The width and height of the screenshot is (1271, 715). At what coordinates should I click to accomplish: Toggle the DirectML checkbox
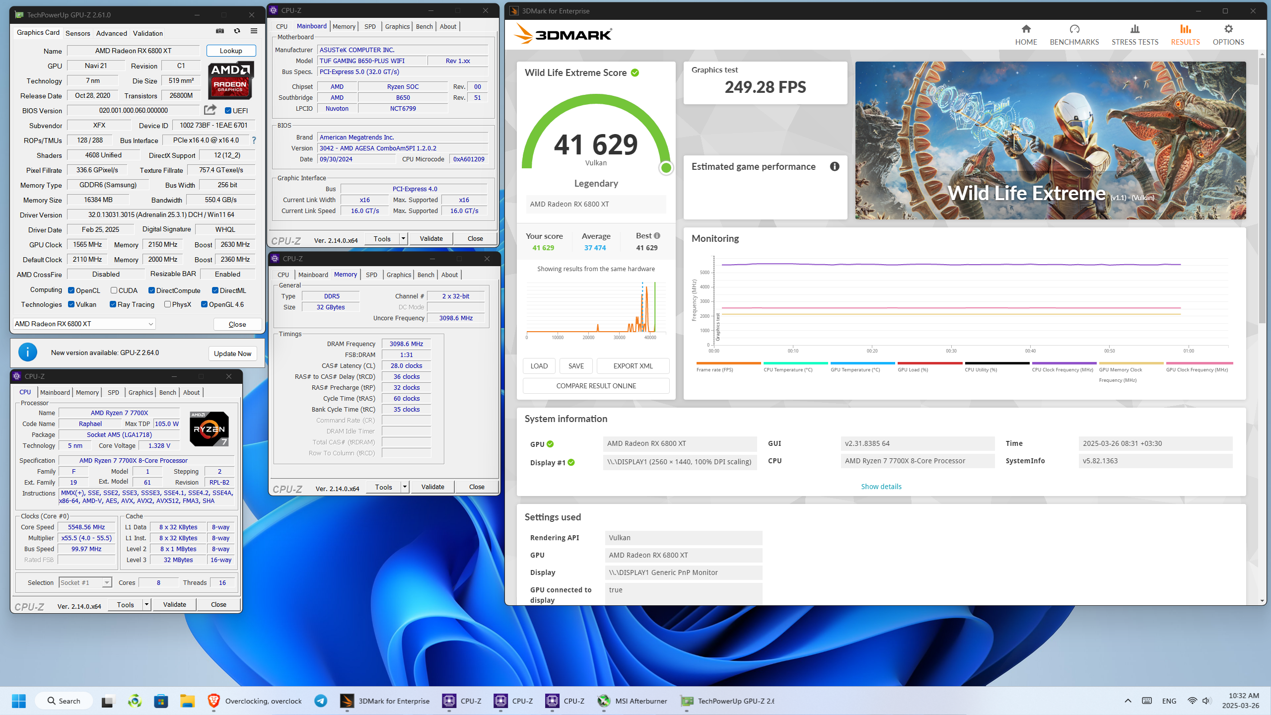(215, 290)
